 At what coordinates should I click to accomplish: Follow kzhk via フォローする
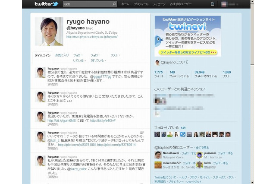[220, 163]
